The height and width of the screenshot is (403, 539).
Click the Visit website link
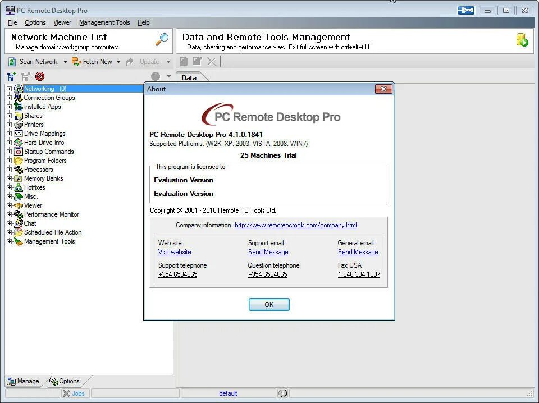click(175, 252)
